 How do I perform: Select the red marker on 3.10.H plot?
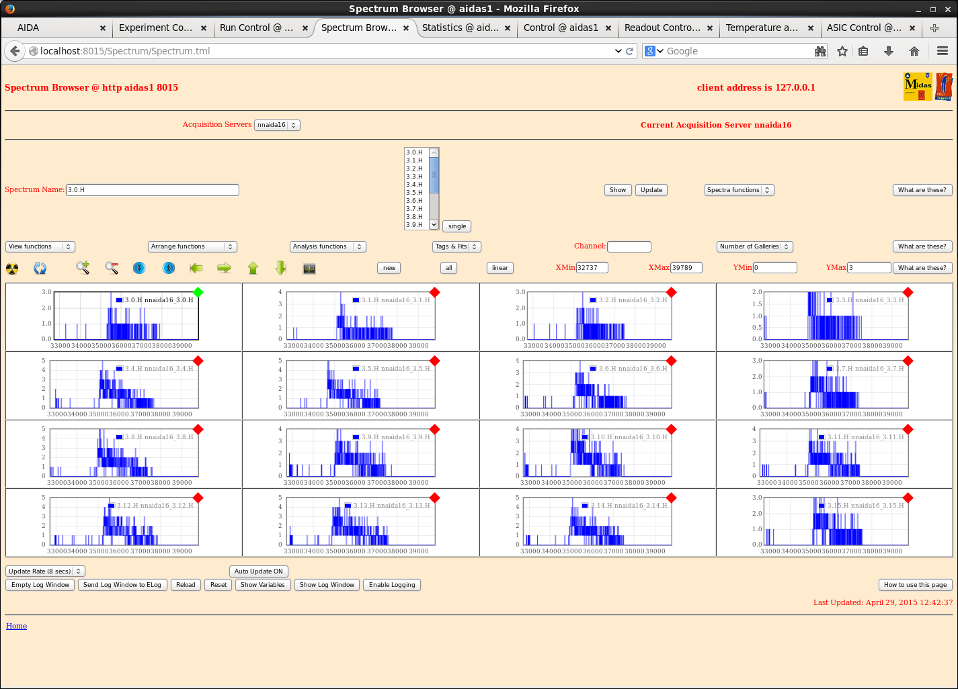click(x=672, y=429)
